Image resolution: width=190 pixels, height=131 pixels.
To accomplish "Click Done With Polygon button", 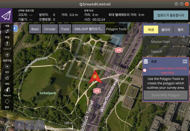I will coord(166,95).
